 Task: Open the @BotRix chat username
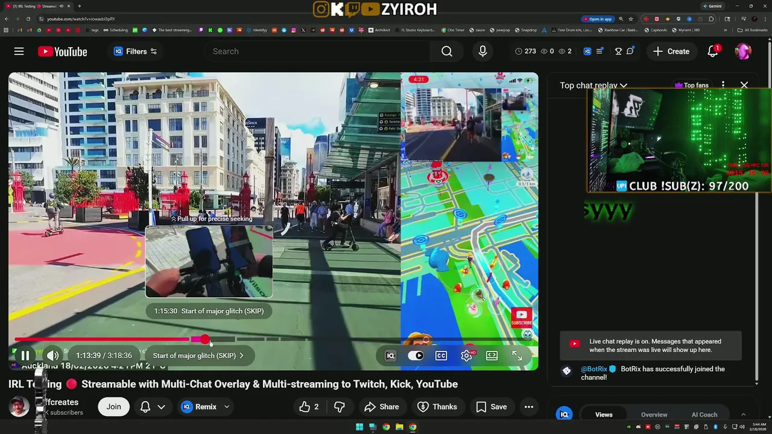tap(594, 369)
